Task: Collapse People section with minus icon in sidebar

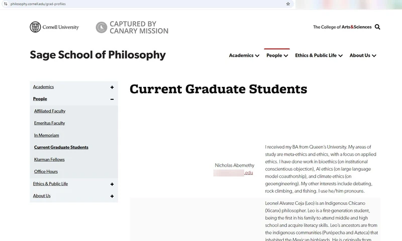Action: (112, 99)
